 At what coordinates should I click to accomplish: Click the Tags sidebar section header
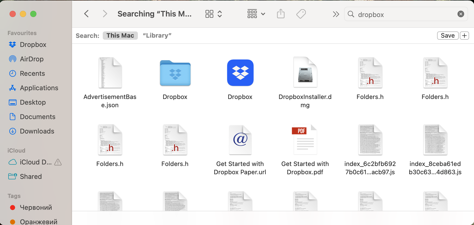coord(14,196)
